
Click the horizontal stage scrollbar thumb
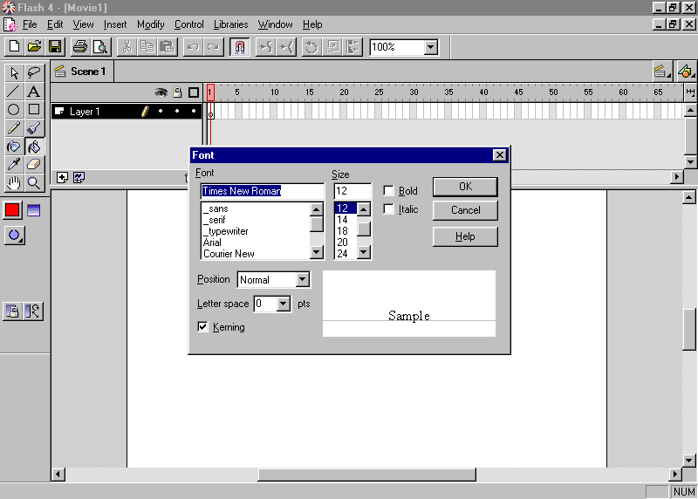tap(366, 475)
